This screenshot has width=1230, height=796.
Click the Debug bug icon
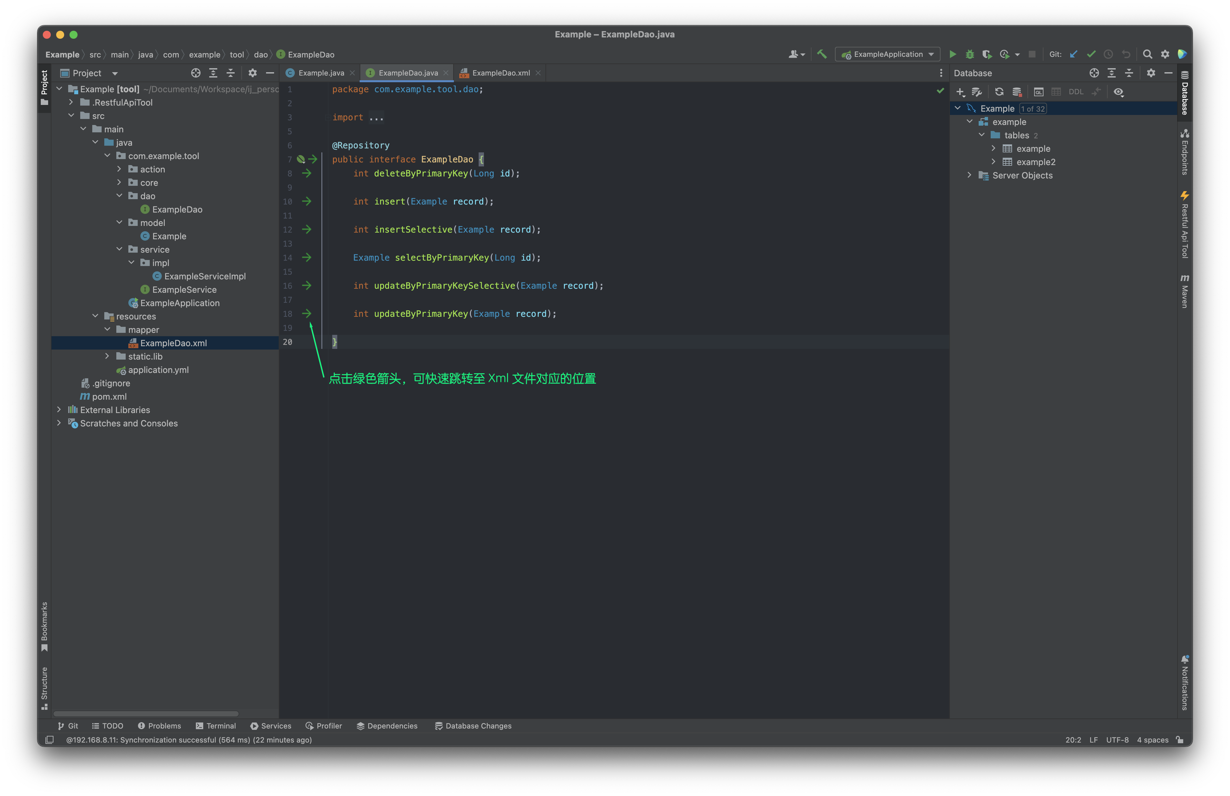(x=970, y=54)
